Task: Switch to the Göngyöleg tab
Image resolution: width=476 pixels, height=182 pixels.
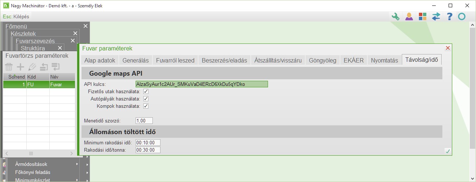Action: [322, 60]
